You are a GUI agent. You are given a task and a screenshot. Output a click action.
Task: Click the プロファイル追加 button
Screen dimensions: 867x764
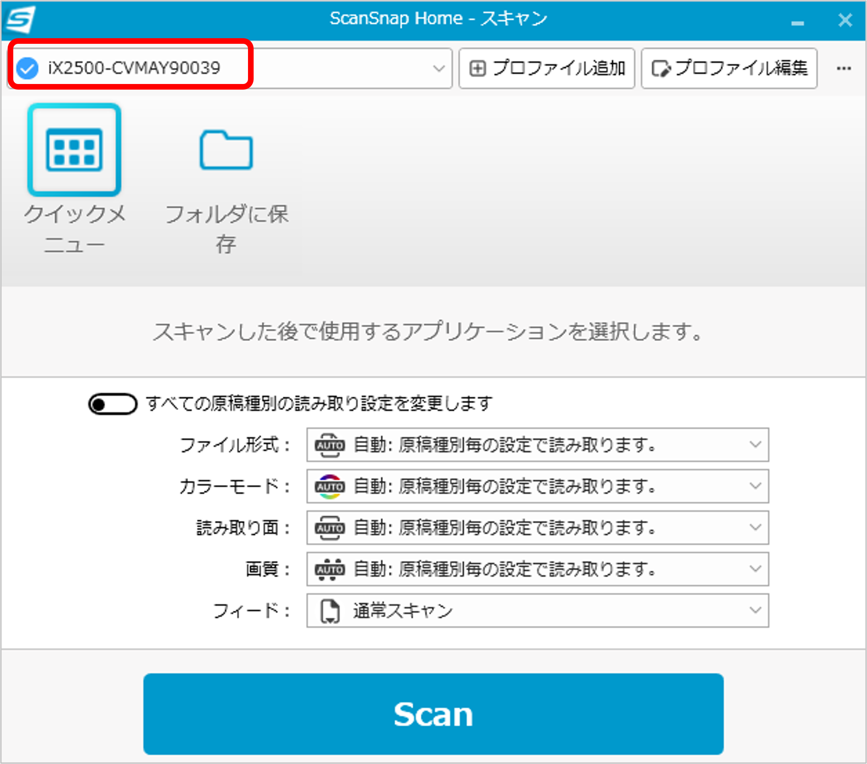(x=547, y=68)
